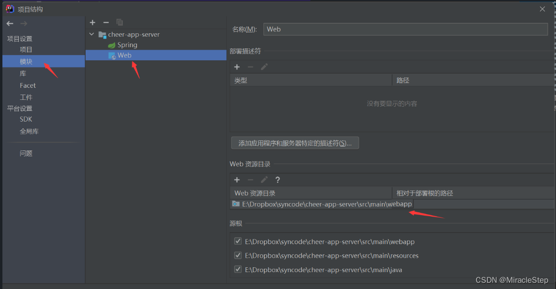Click the Spring leaf facet icon
Image resolution: width=556 pixels, height=289 pixels.
click(112, 45)
